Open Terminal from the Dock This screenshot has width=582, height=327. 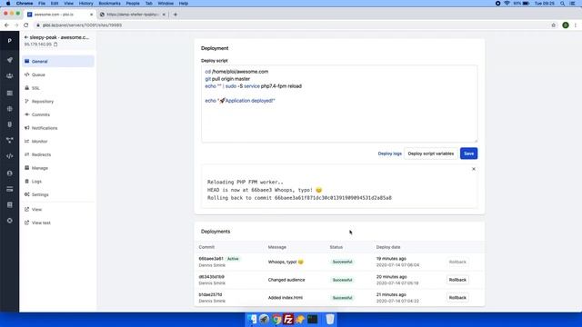(x=312, y=319)
